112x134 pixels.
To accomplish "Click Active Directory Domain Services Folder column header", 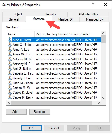I will 68,34.
